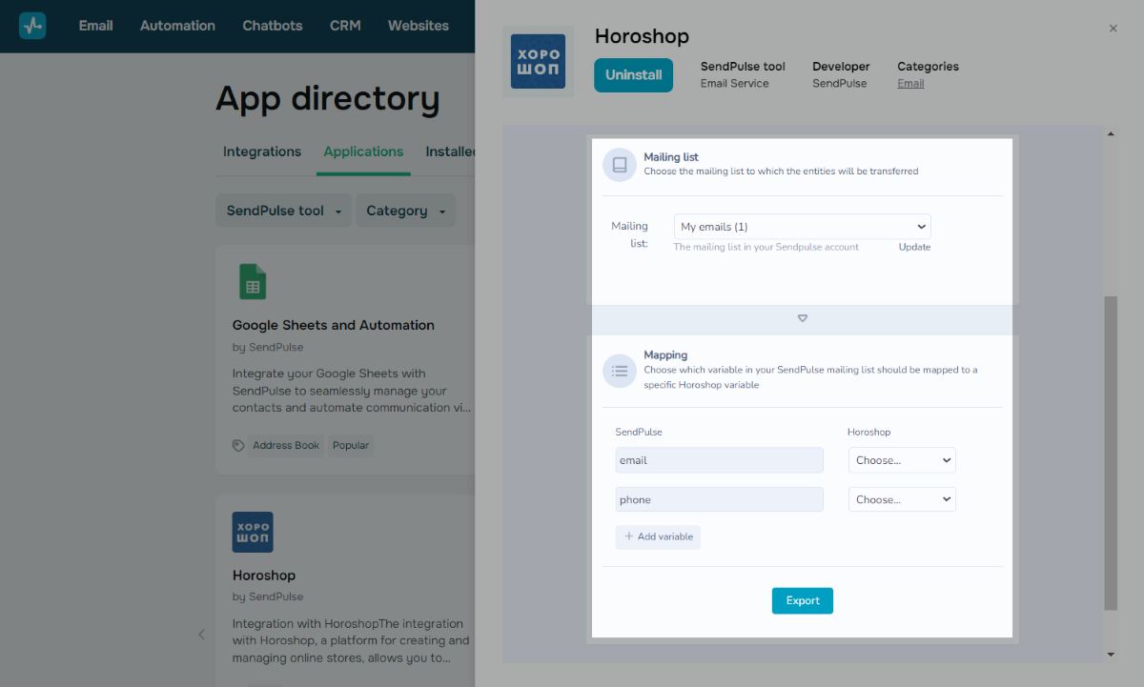The height and width of the screenshot is (687, 1144).
Task: Click the scrollbar up arrow in the panel
Action: [1110, 134]
